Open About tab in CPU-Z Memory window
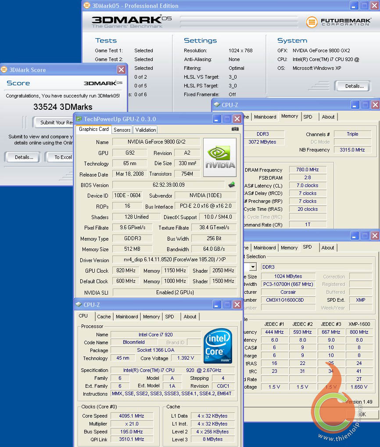 [328, 117]
